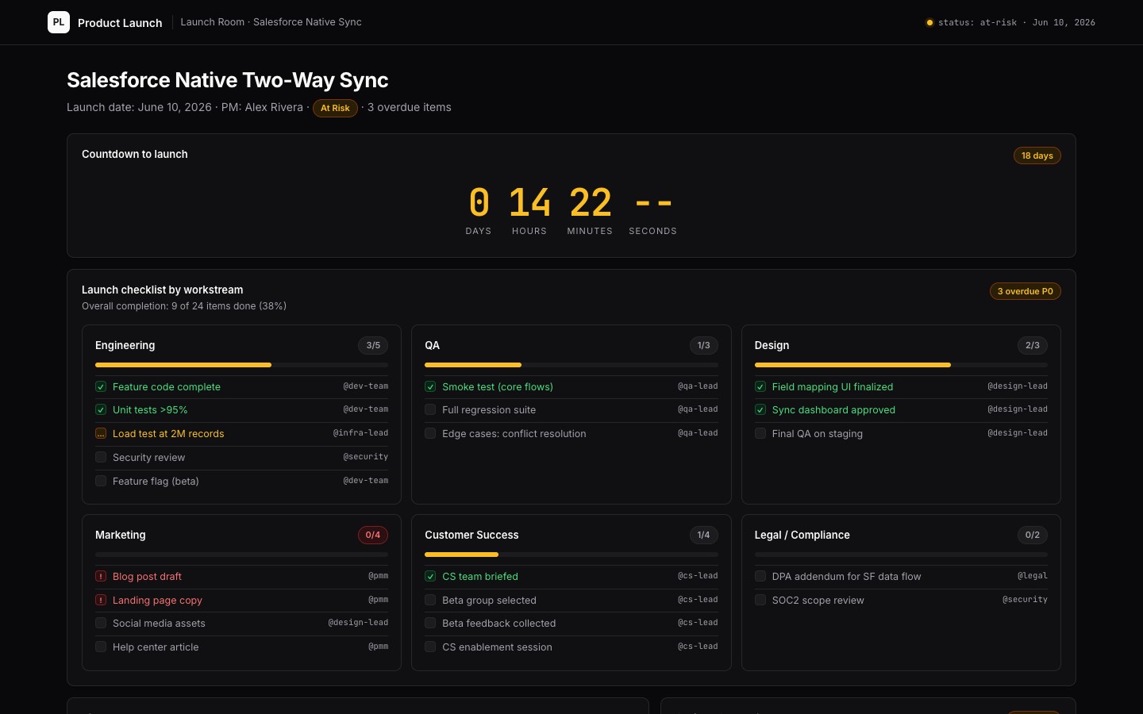Click Marketing 0/4 count badge

pos(373,535)
